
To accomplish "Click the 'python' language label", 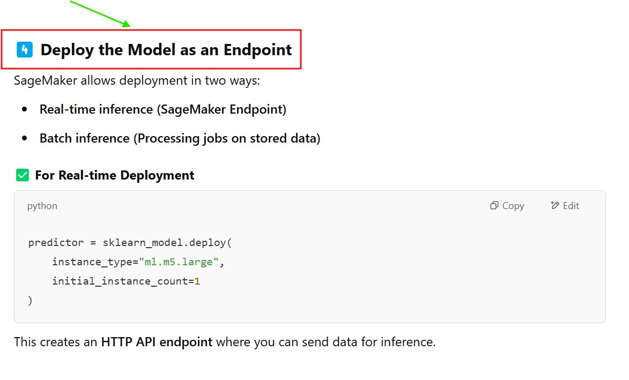I will pos(42,206).
